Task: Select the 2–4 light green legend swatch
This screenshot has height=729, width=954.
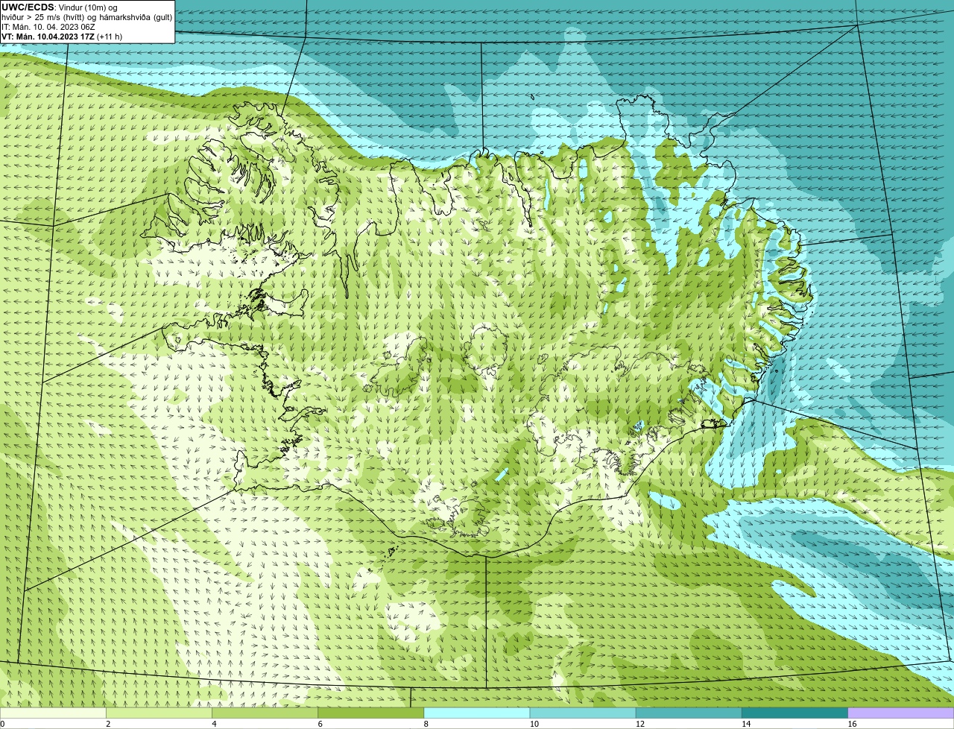Action: 160,713
